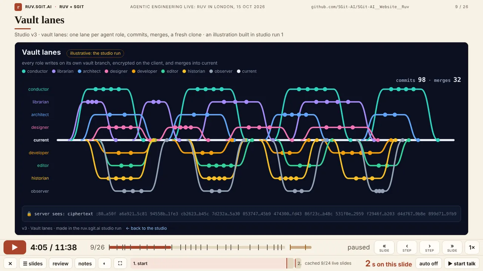
Task: Click the small left-caret collapse button
Action: pos(105,263)
